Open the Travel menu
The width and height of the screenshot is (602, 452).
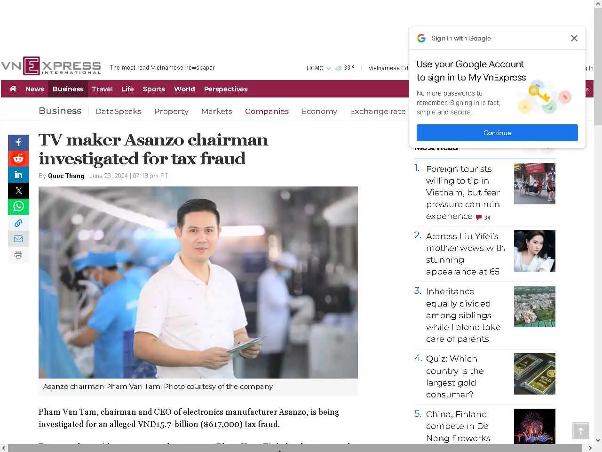click(x=102, y=89)
